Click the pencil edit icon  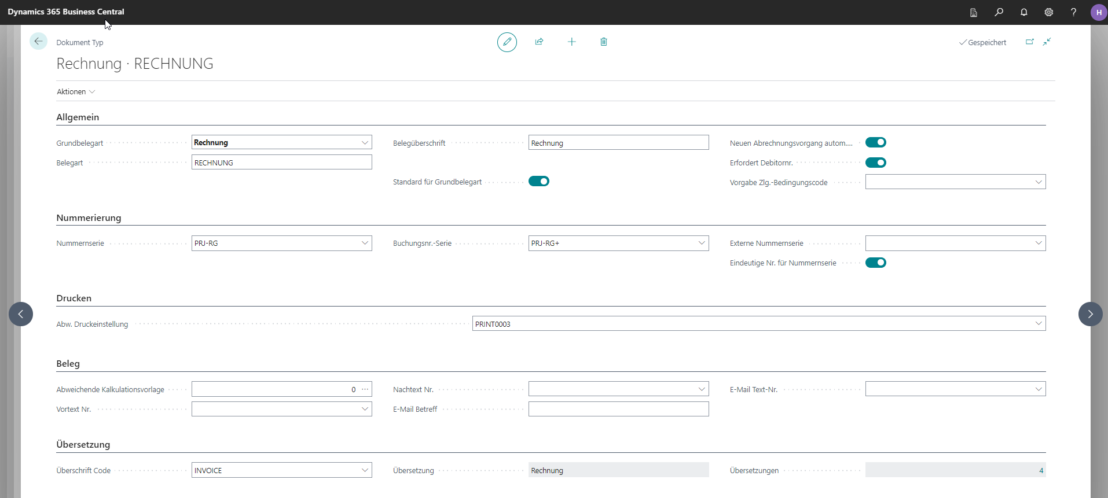(x=507, y=42)
